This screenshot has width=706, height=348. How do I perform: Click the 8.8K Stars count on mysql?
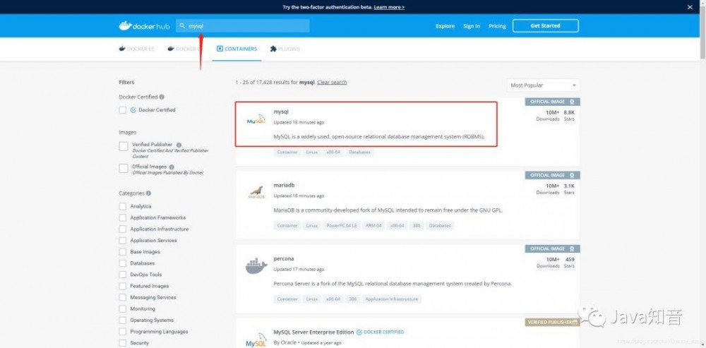(569, 115)
